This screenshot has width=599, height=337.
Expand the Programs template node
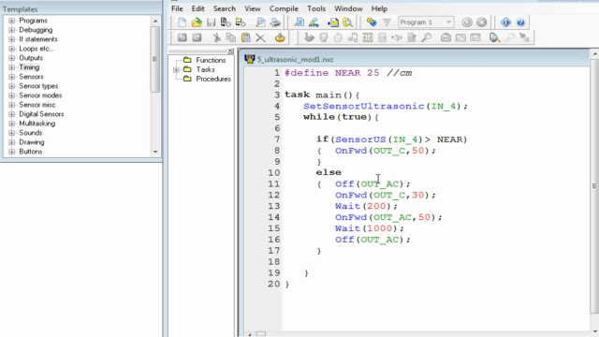12,21
